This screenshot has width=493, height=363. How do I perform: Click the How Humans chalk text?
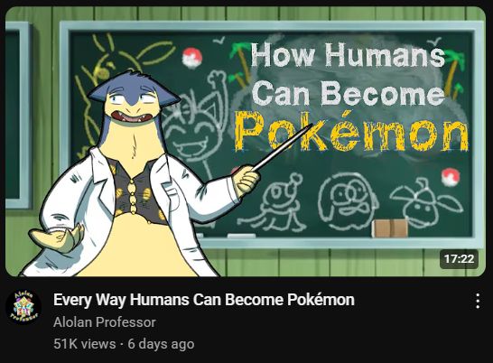point(347,55)
